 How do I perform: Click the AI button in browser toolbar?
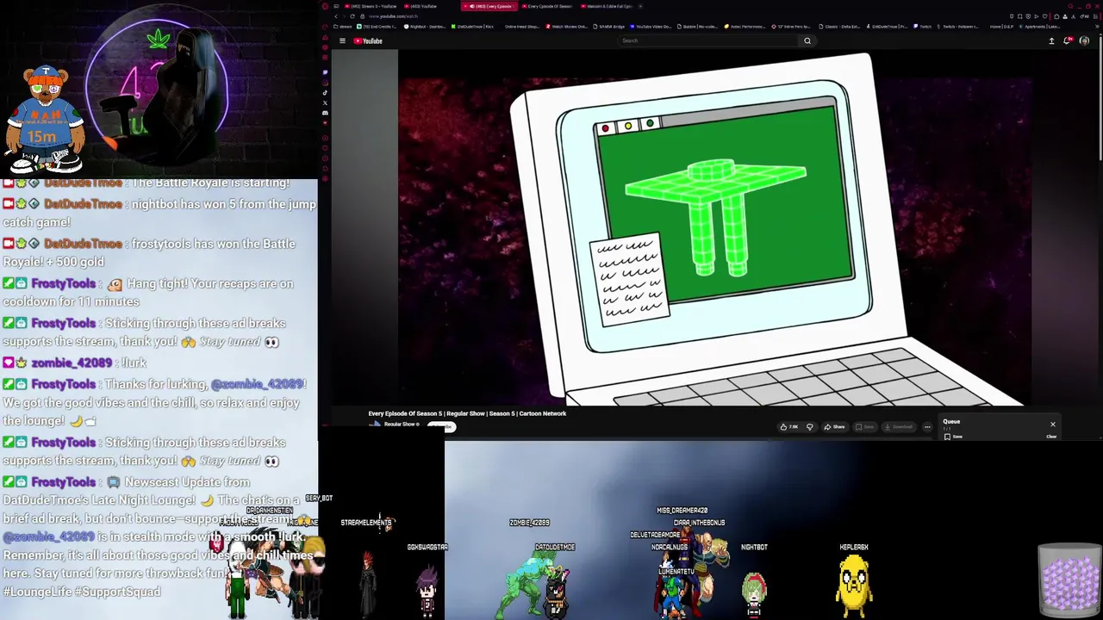pos(1084,16)
